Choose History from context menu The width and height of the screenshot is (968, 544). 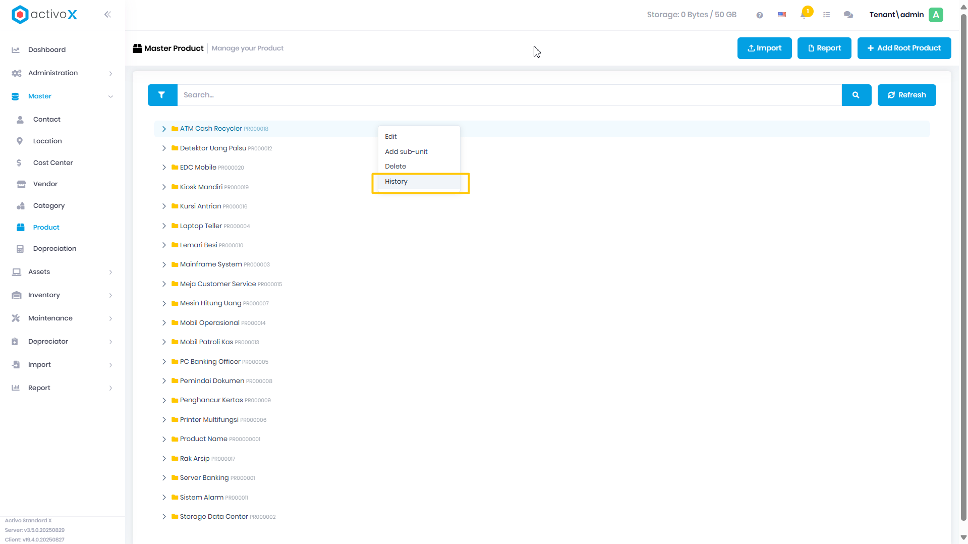tap(419, 182)
